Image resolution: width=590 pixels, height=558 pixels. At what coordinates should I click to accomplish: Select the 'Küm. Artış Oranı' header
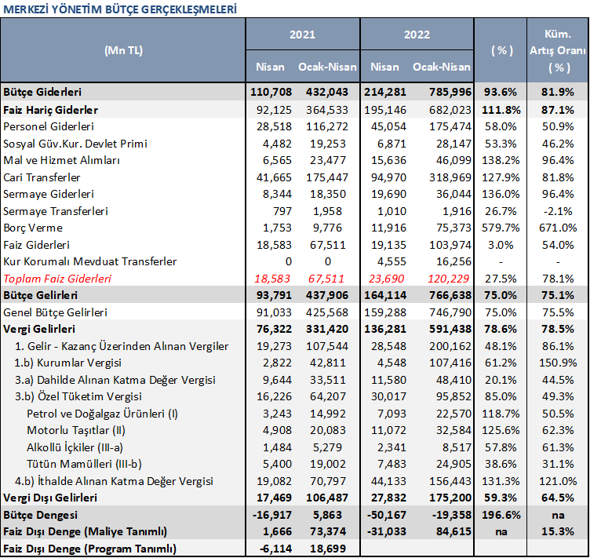click(x=558, y=50)
